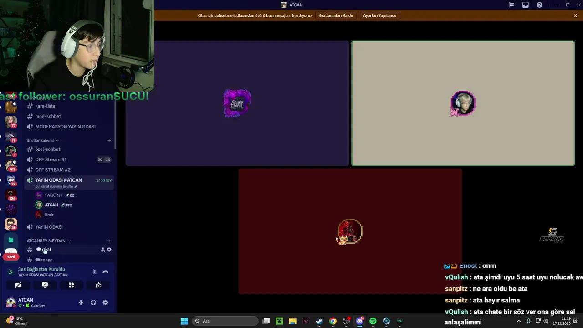
Task: Open activities launcher in voice panel
Action: pyautogui.click(x=72, y=285)
